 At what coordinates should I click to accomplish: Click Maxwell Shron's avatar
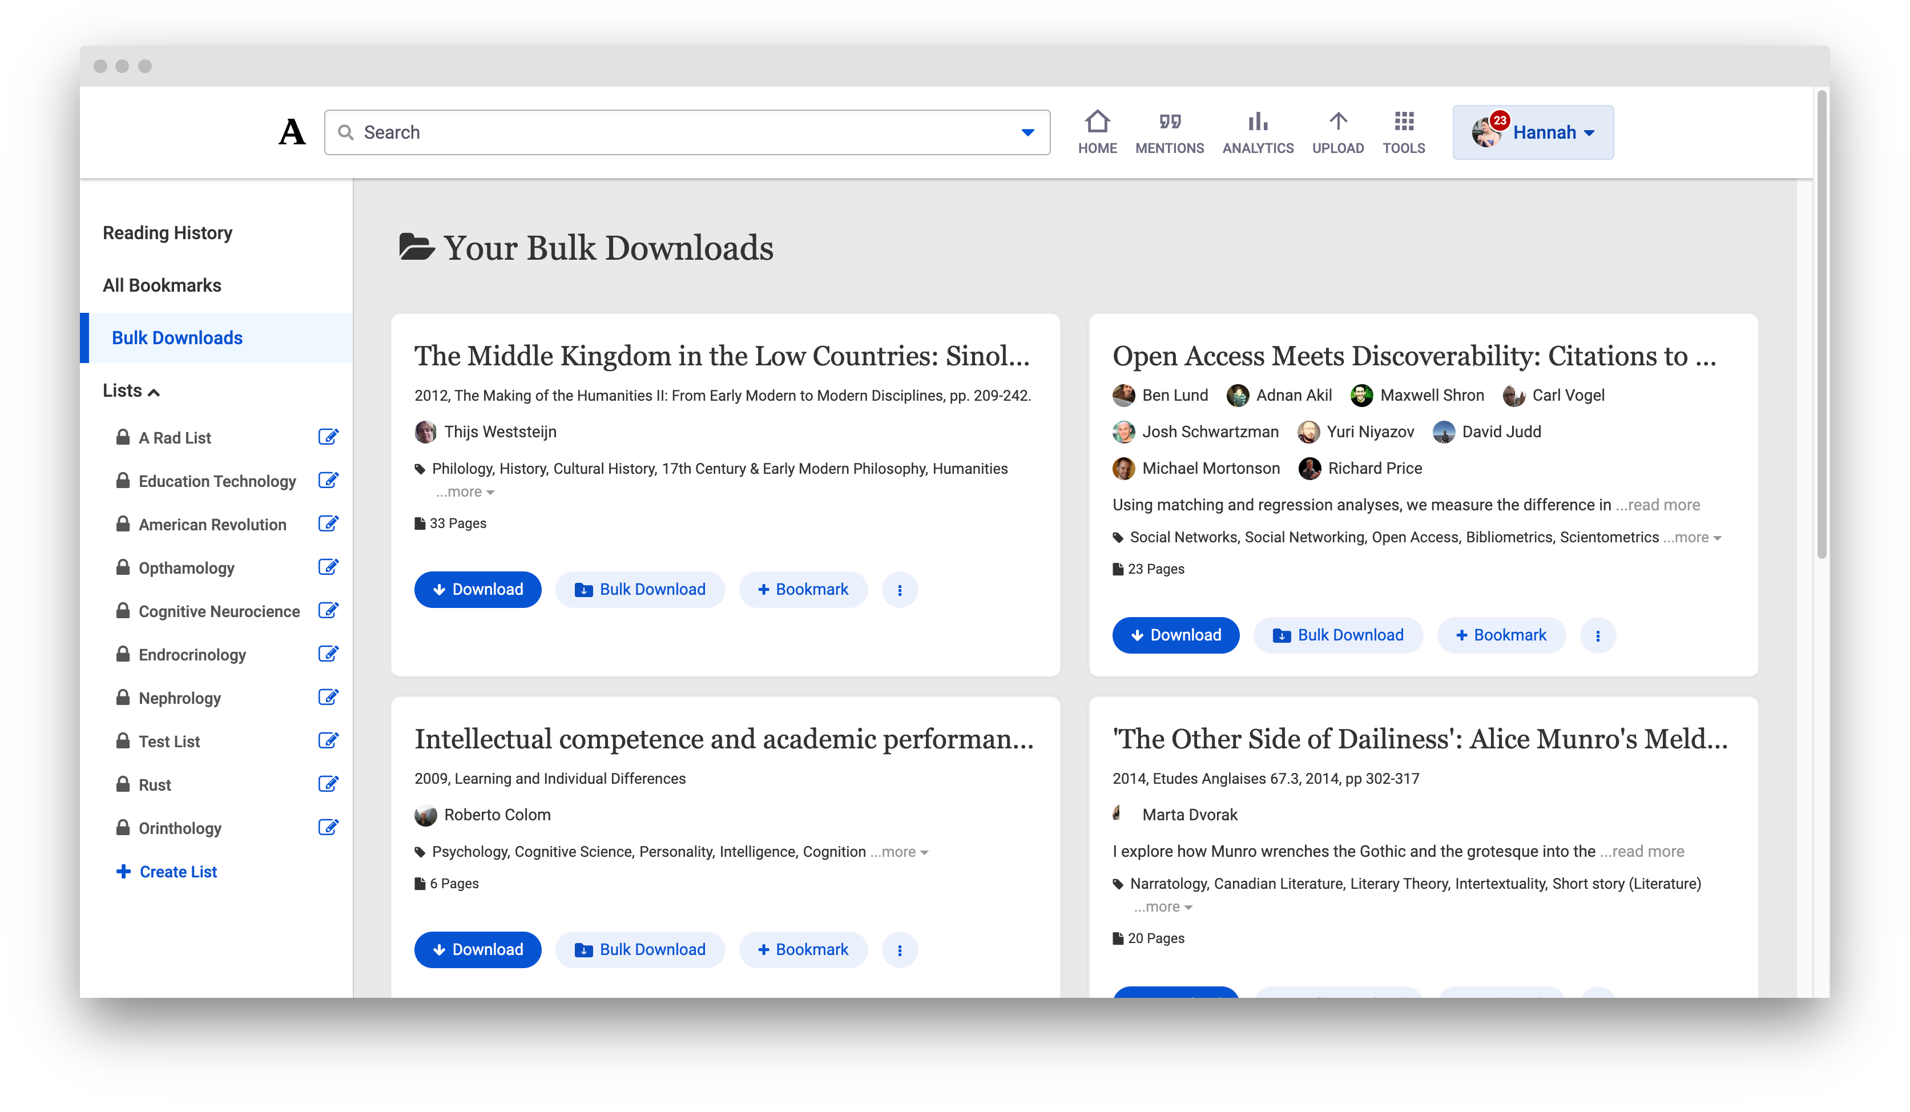tap(1361, 395)
